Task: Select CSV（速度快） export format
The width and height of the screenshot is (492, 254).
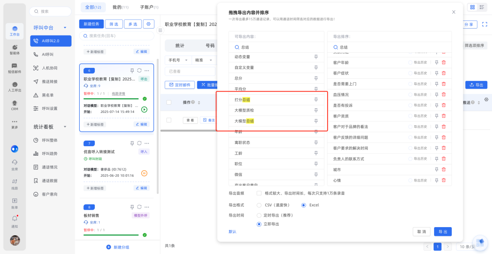Action: click(259, 205)
